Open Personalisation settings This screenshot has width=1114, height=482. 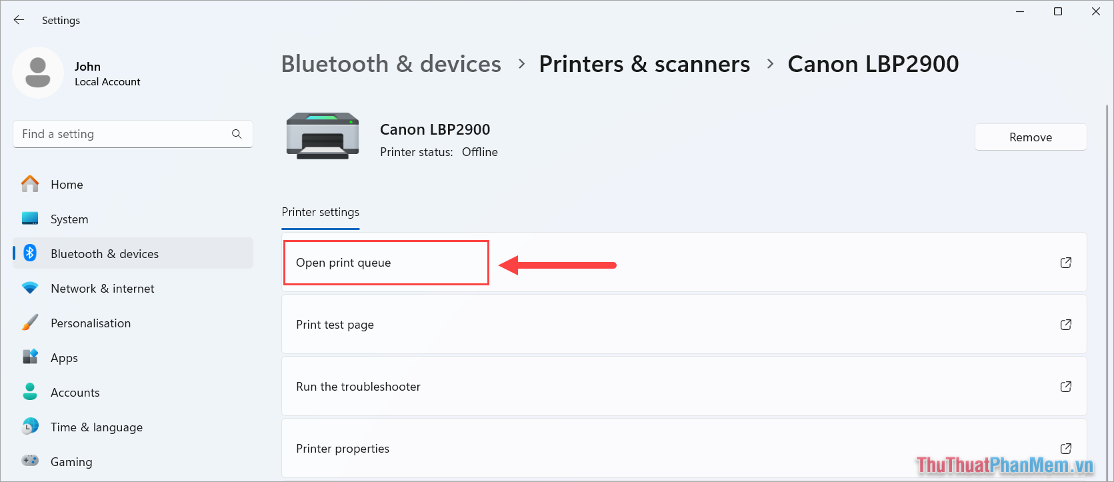click(x=133, y=323)
